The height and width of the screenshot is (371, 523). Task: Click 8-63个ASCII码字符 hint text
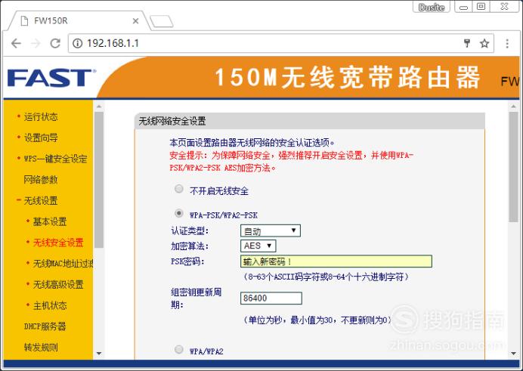(x=326, y=277)
